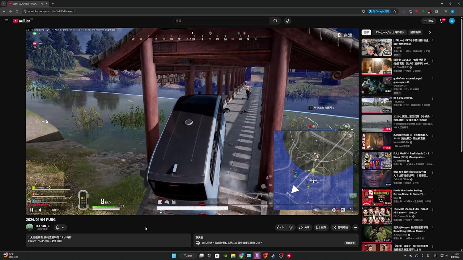Image resolution: width=463 pixels, height=260 pixels.
Task: Open options menu for BF 6 video
Action: click(x=433, y=98)
